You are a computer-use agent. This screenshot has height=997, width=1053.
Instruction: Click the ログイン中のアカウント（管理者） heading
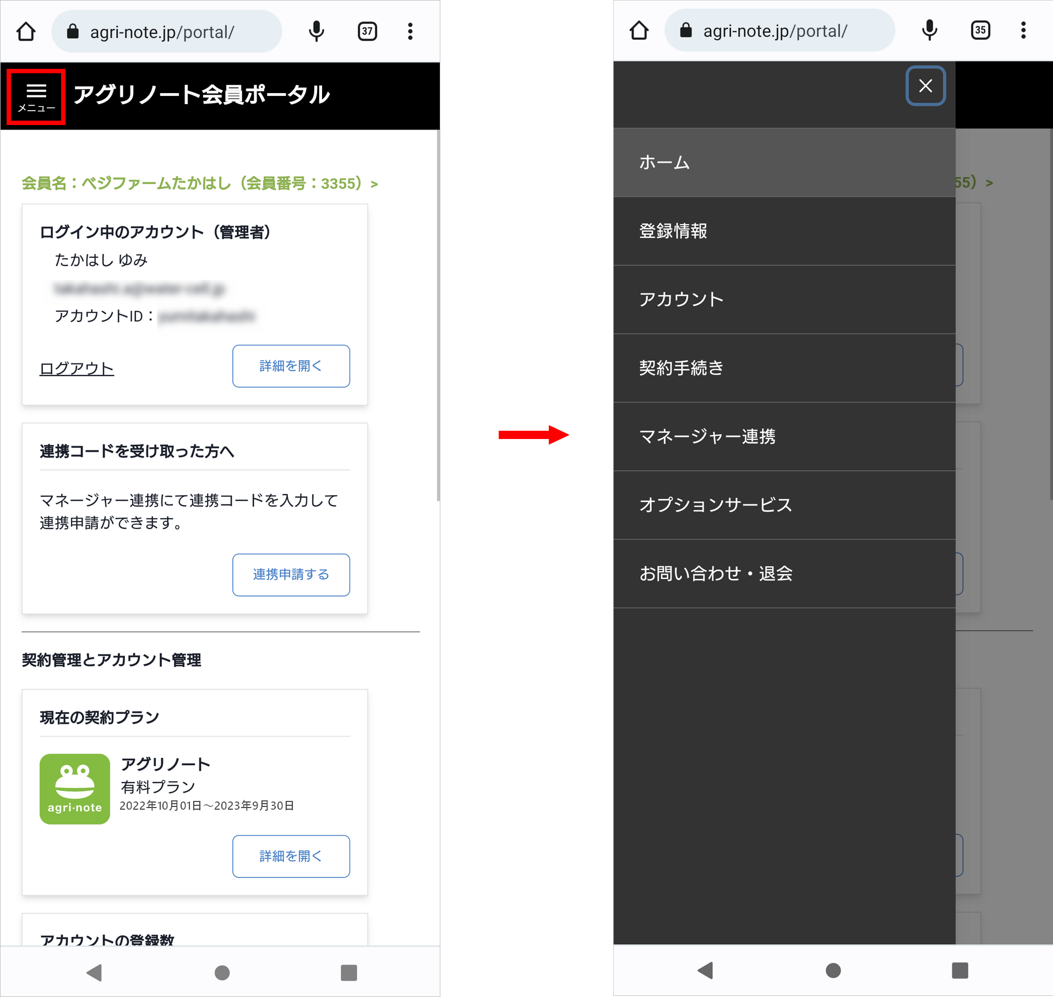pos(156,232)
